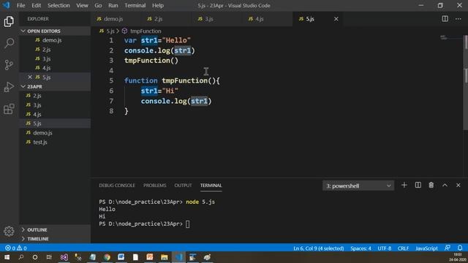Change indentation via Spaces: 4

(361, 248)
